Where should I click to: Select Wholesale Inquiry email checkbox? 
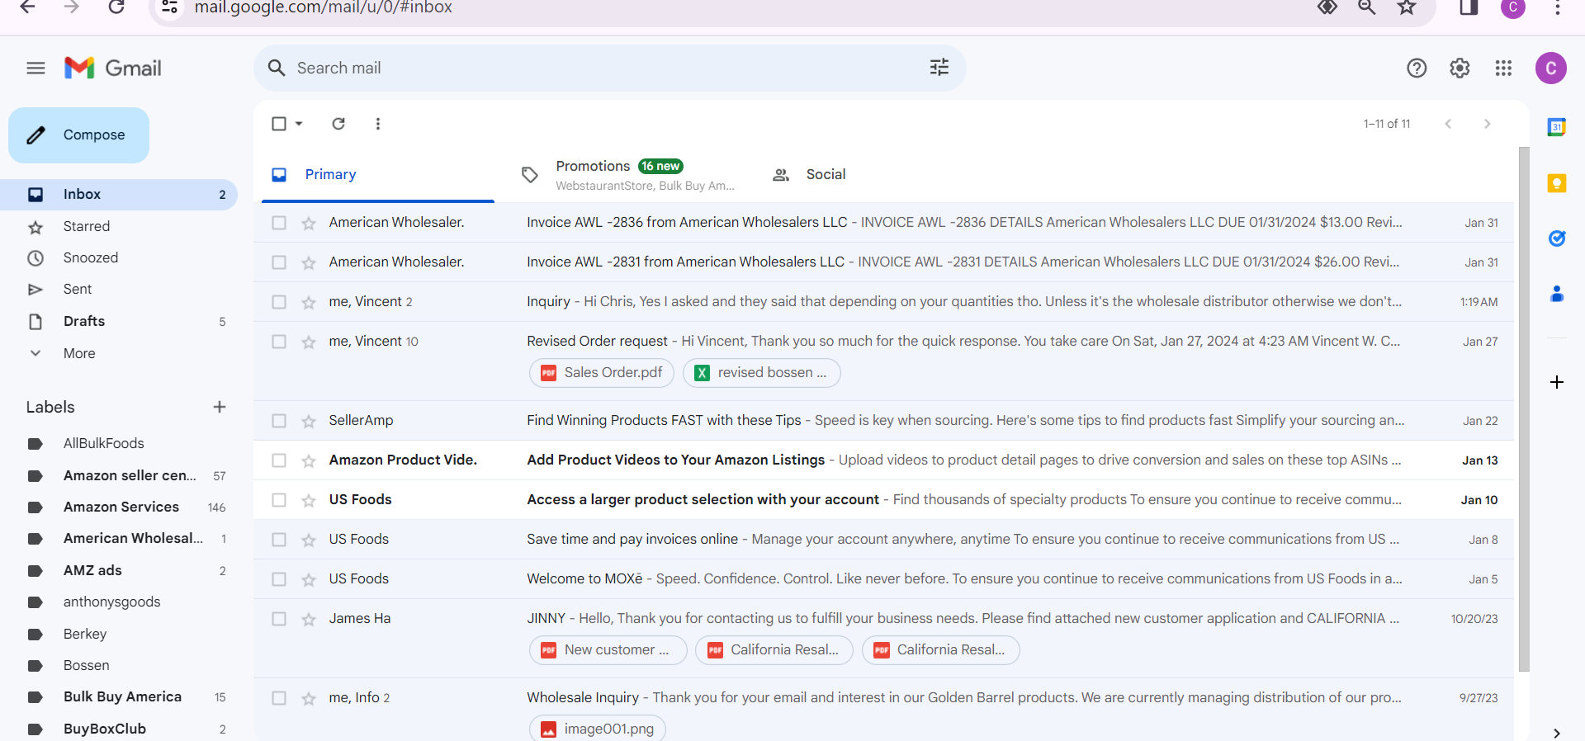[x=279, y=698]
